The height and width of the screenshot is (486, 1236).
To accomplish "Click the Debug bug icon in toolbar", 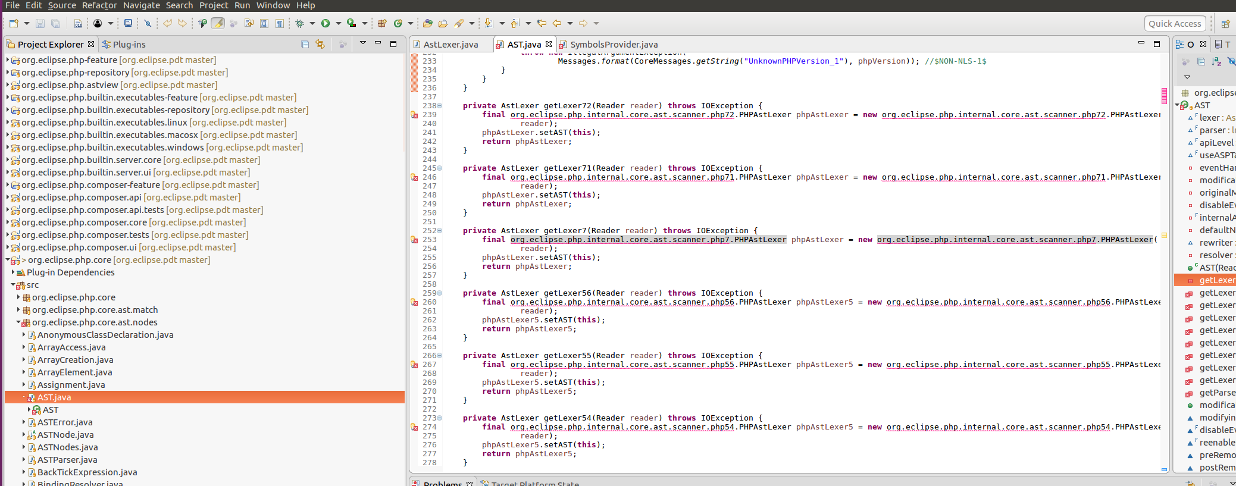I will (299, 23).
